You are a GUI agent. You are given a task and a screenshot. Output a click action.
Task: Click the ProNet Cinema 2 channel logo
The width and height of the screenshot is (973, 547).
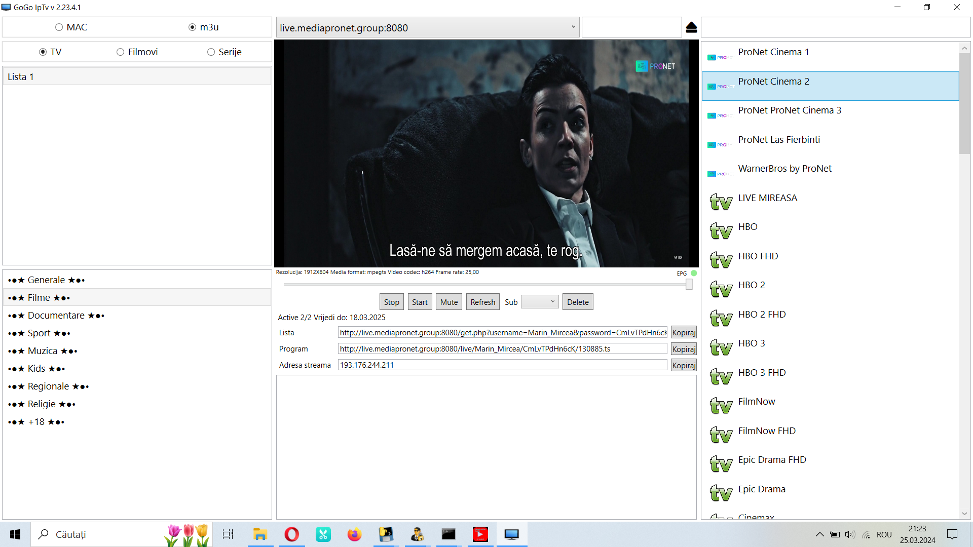[720, 87]
